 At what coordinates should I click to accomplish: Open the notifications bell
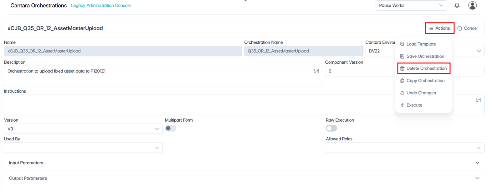tap(457, 5)
